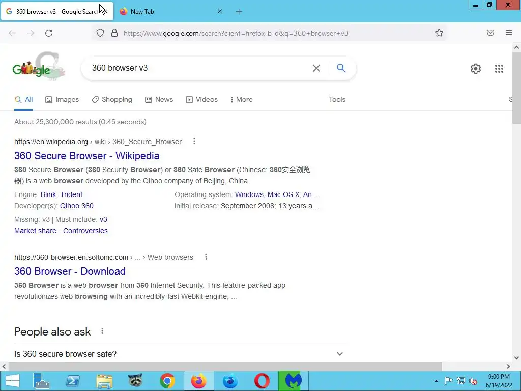521x391 pixels.
Task: Open the Google apps grid icon
Action: coord(499,69)
